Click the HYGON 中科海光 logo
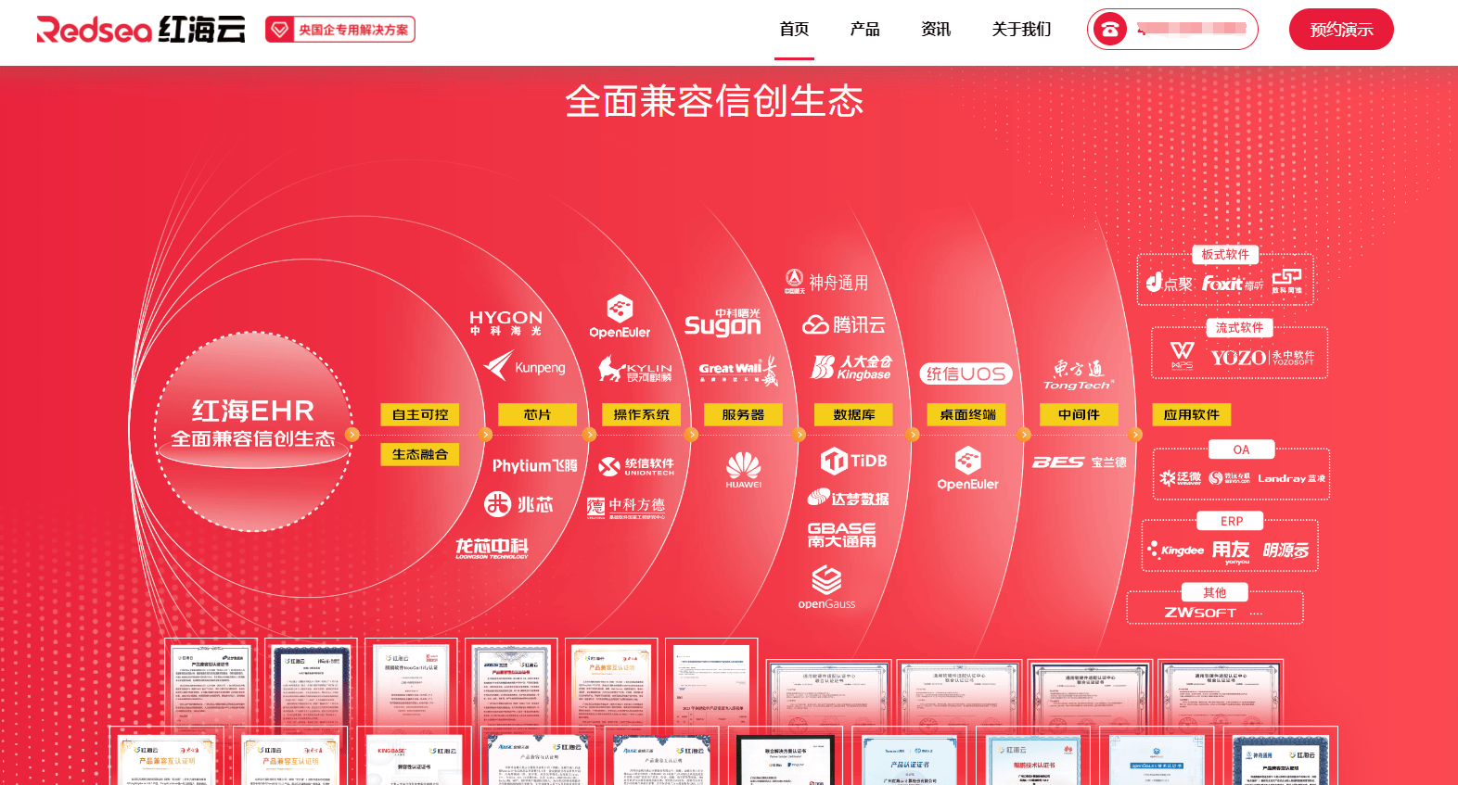This screenshot has width=1458, height=785. [505, 323]
